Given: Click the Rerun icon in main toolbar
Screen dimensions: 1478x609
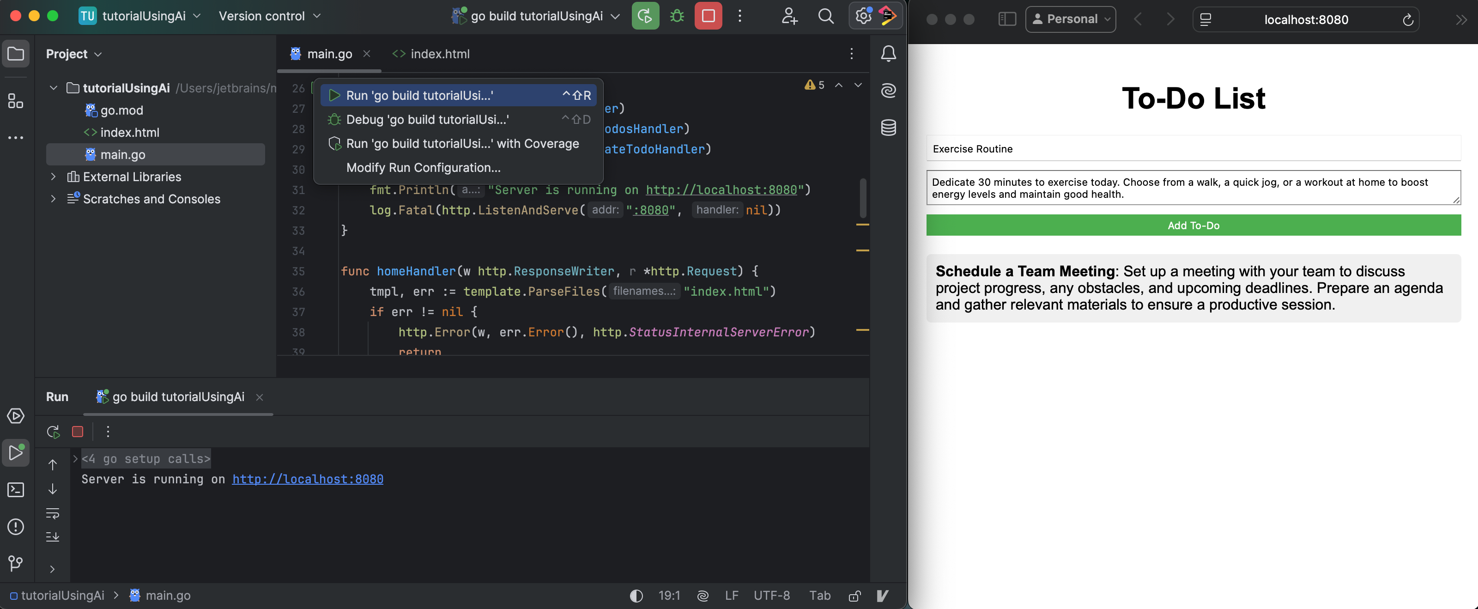Looking at the screenshot, I should [x=645, y=16].
